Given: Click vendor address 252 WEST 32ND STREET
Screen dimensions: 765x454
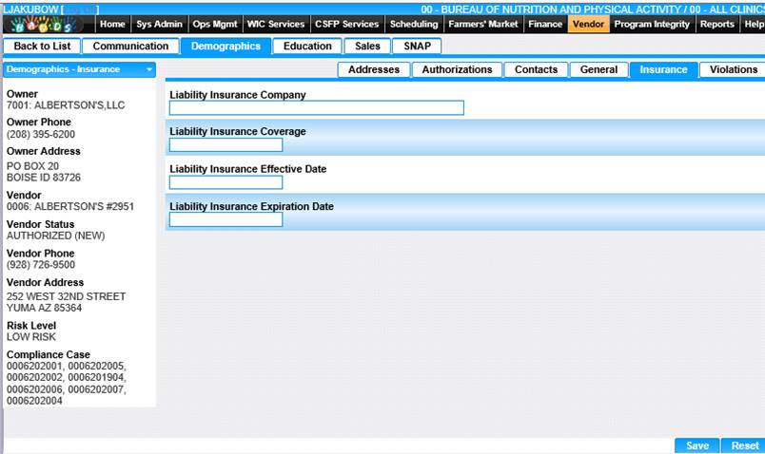Looking at the screenshot, I should coord(66,296).
